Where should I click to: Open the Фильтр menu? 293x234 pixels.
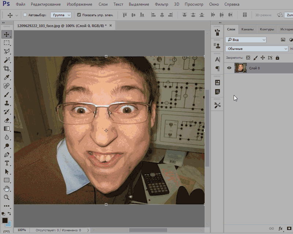coord(161,4)
